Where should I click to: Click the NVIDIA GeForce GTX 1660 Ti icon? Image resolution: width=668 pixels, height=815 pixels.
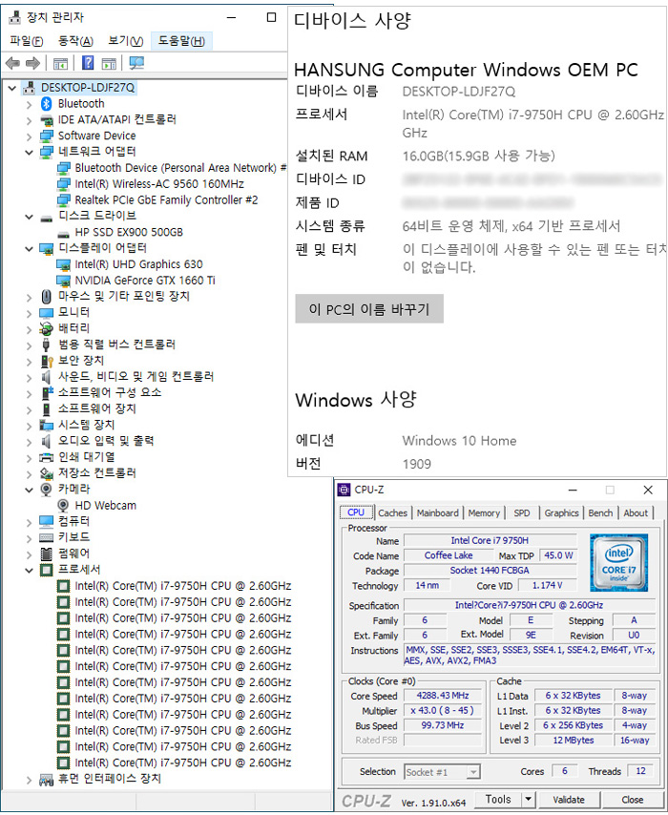click(63, 282)
